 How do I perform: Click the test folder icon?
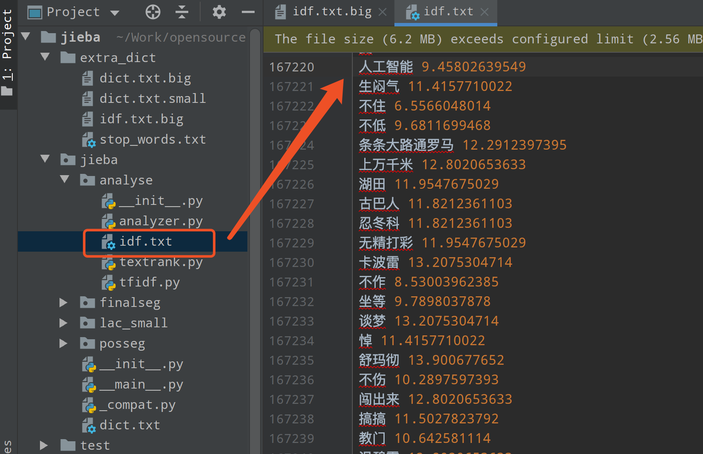pos(68,445)
